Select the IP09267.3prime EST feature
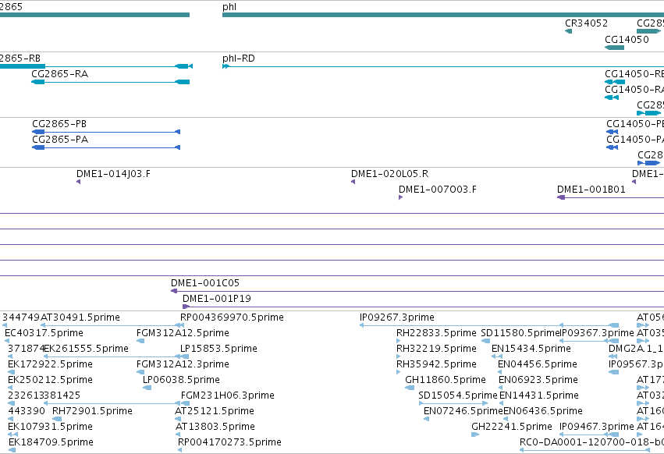The image size is (664, 454). tap(489, 325)
